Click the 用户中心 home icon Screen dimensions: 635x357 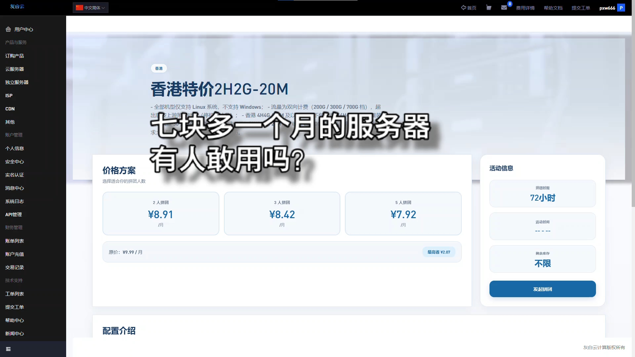click(8, 29)
